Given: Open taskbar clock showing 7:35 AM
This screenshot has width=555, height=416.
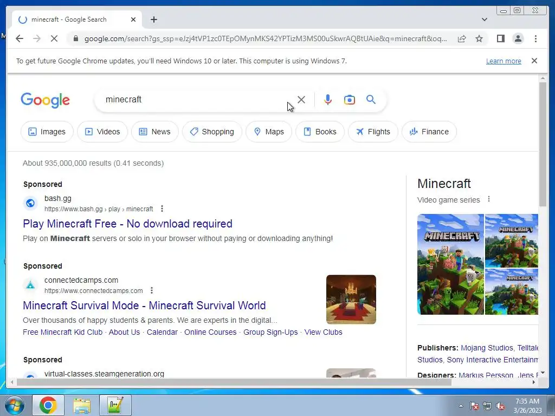Looking at the screenshot, I should (x=527, y=406).
